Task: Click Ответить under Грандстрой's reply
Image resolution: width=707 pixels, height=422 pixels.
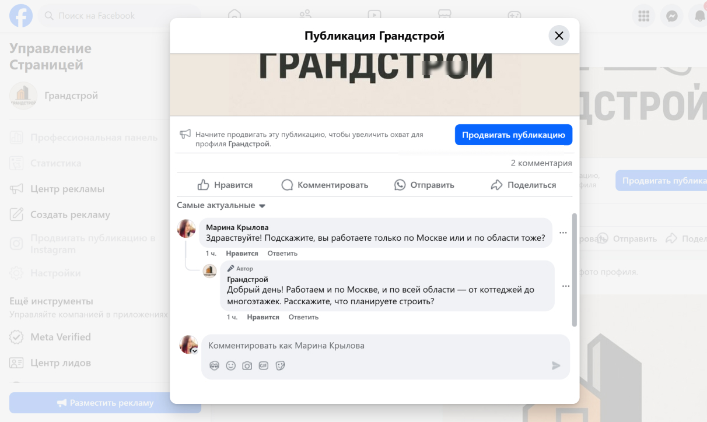Action: [x=303, y=317]
